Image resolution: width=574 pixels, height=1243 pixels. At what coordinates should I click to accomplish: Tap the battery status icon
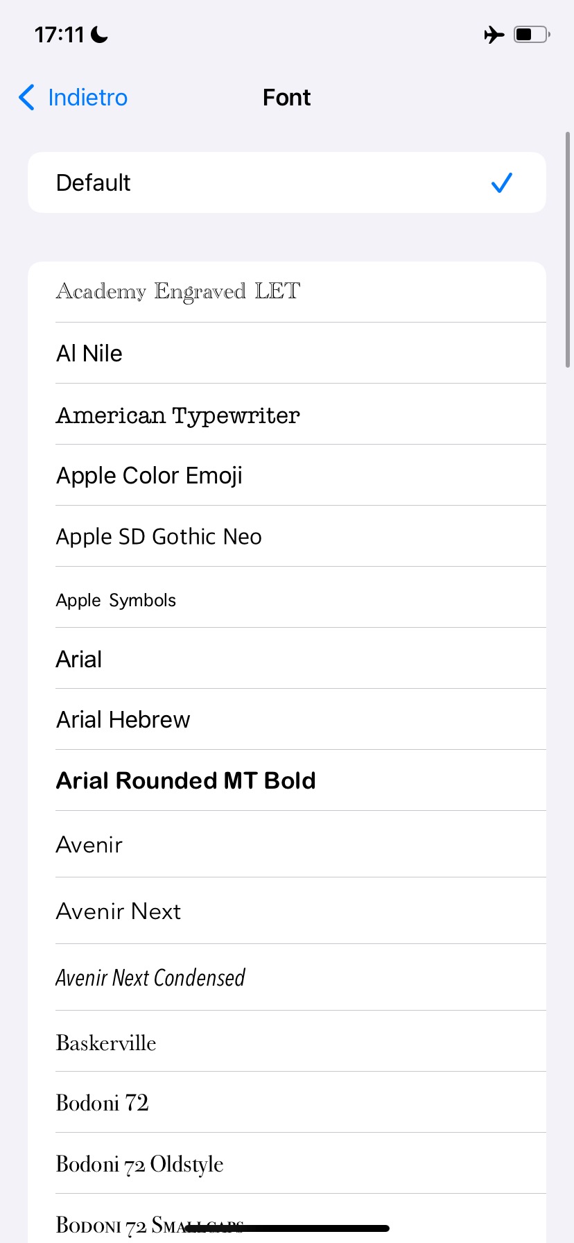[x=531, y=34]
